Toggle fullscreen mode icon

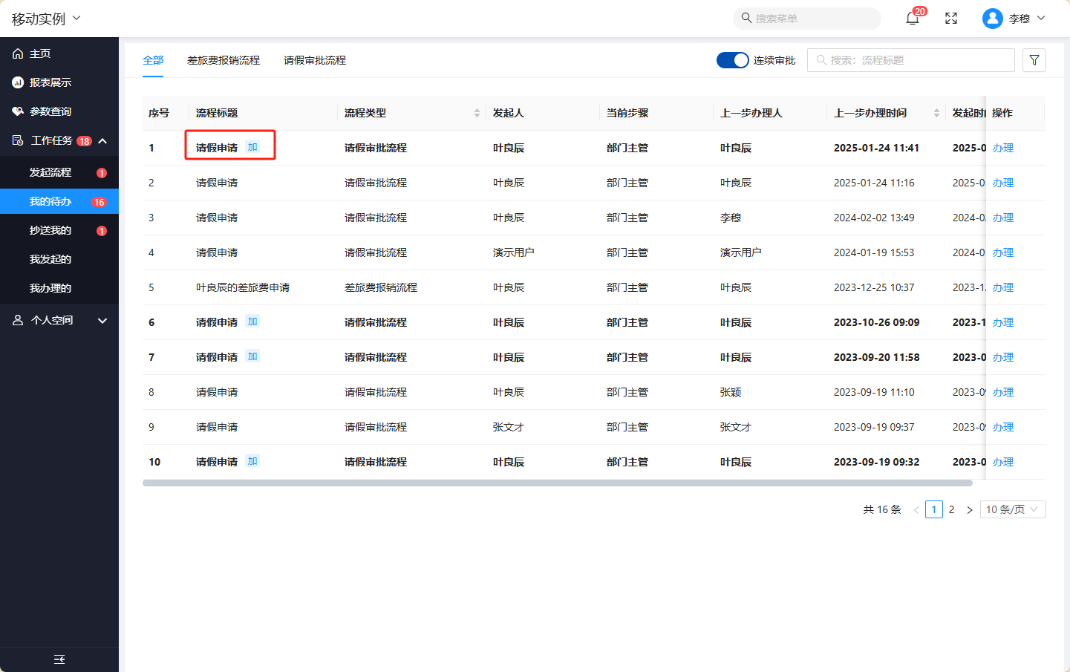tap(951, 19)
